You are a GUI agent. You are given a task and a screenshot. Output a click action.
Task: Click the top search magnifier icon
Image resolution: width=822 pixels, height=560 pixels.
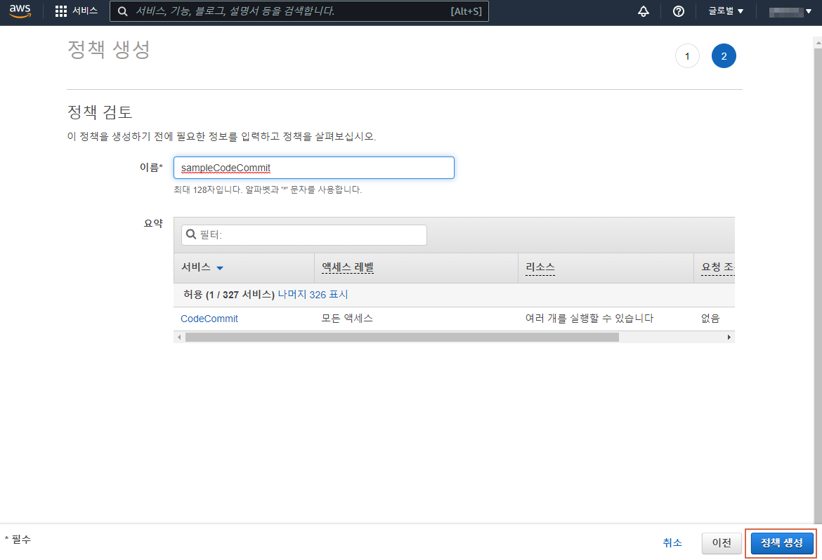pyautogui.click(x=123, y=11)
